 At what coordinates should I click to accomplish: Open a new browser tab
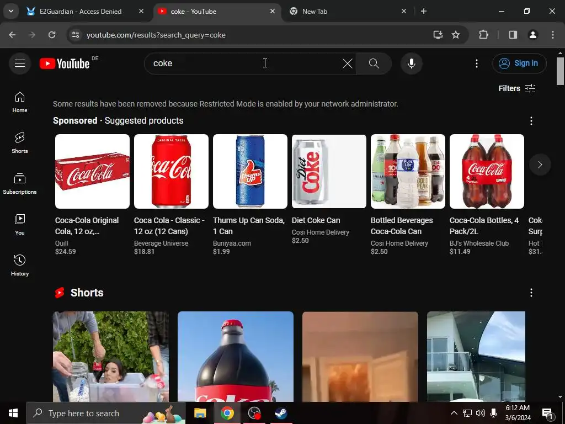pos(424,11)
